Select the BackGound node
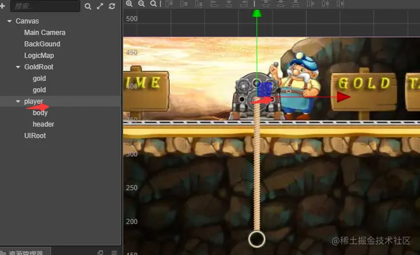The height and width of the screenshot is (255, 420). (42, 44)
